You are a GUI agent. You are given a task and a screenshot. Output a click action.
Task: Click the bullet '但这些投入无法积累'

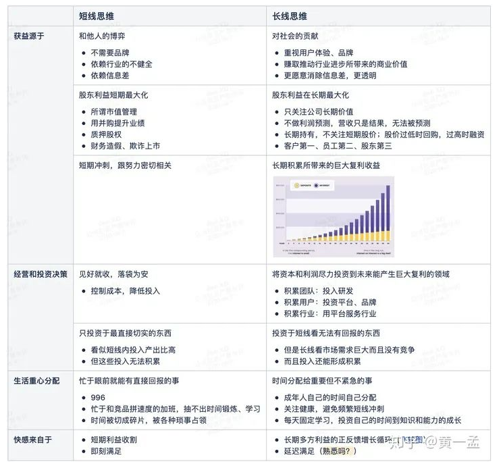coord(126,361)
